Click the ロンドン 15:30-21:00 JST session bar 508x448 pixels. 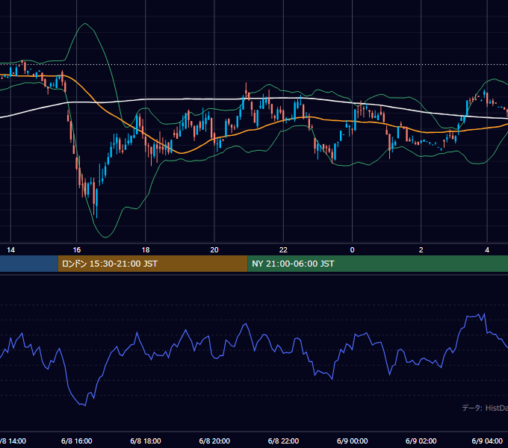tap(152, 264)
